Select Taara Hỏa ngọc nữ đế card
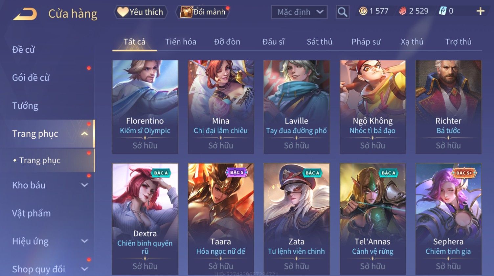The width and height of the screenshot is (494, 276). (x=221, y=219)
